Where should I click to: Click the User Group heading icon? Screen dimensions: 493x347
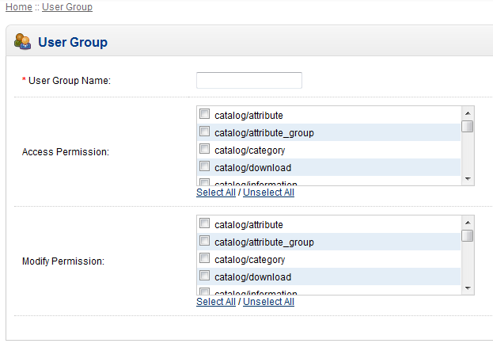23,42
